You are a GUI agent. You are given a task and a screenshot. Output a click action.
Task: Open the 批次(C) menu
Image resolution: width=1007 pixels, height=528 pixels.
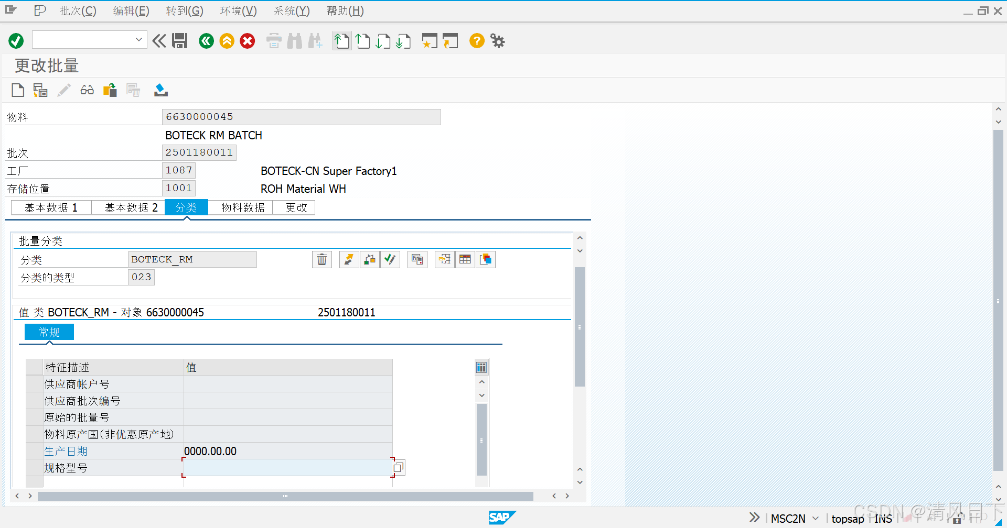click(78, 10)
